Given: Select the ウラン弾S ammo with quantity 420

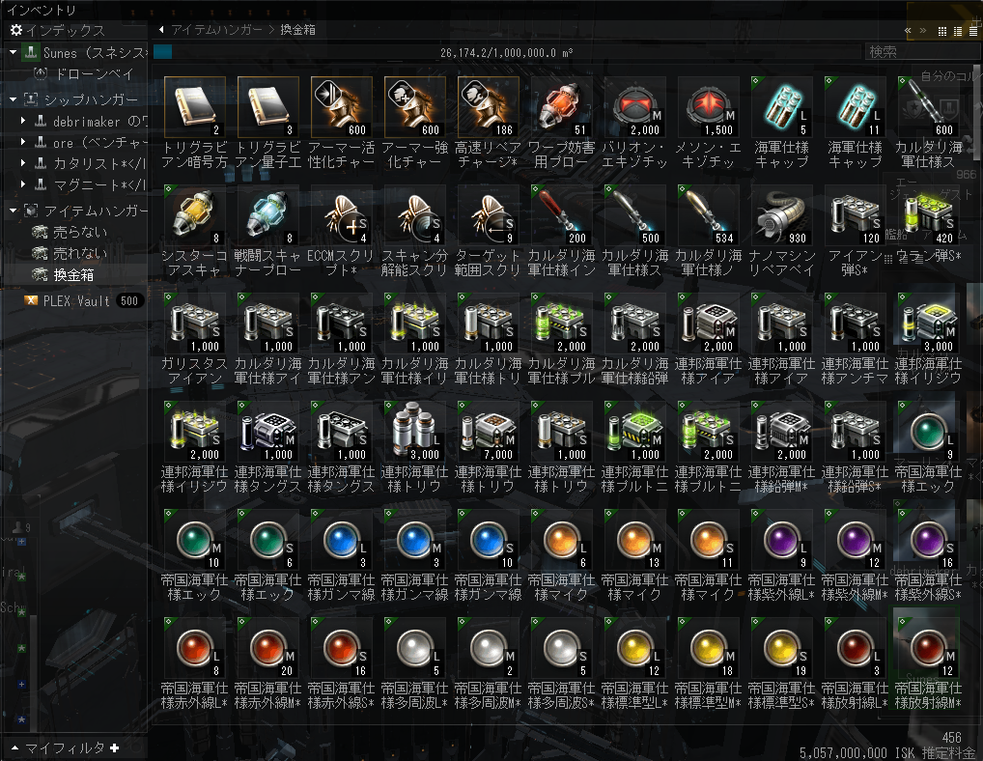Looking at the screenshot, I should coord(929,215).
